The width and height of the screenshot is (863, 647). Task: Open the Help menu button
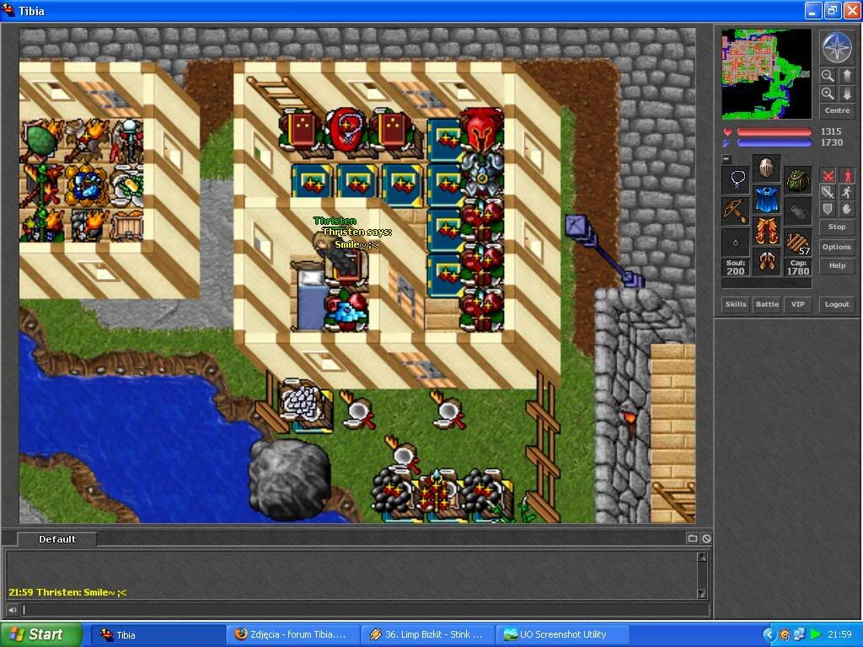(837, 265)
